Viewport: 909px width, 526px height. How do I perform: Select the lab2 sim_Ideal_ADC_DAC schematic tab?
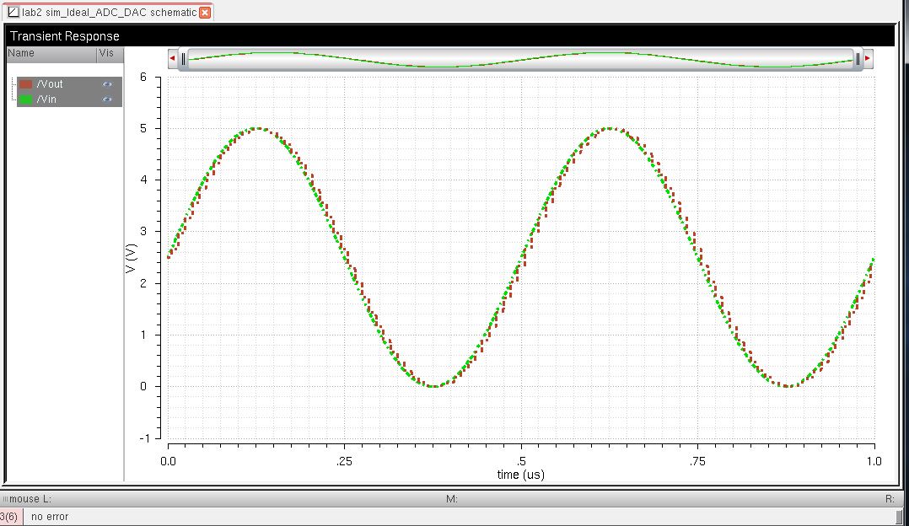tap(101, 13)
